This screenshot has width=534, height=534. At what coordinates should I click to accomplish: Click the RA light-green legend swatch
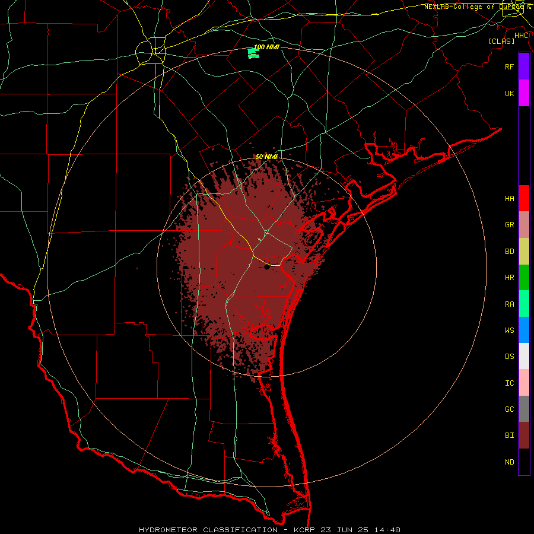pyautogui.click(x=524, y=304)
